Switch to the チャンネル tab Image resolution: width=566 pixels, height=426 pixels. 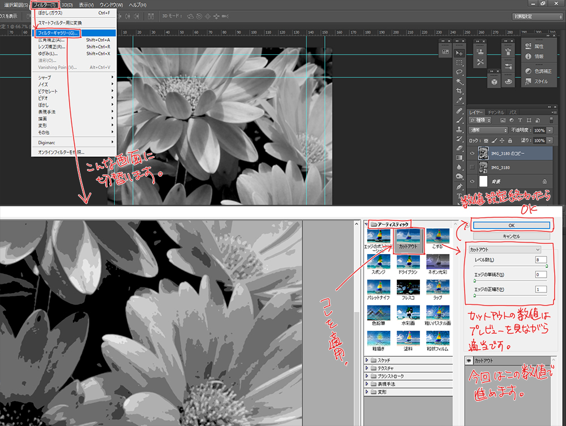tap(496, 112)
